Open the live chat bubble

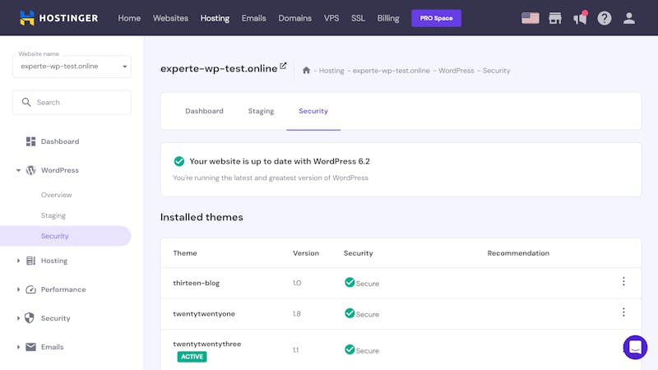pyautogui.click(x=635, y=347)
